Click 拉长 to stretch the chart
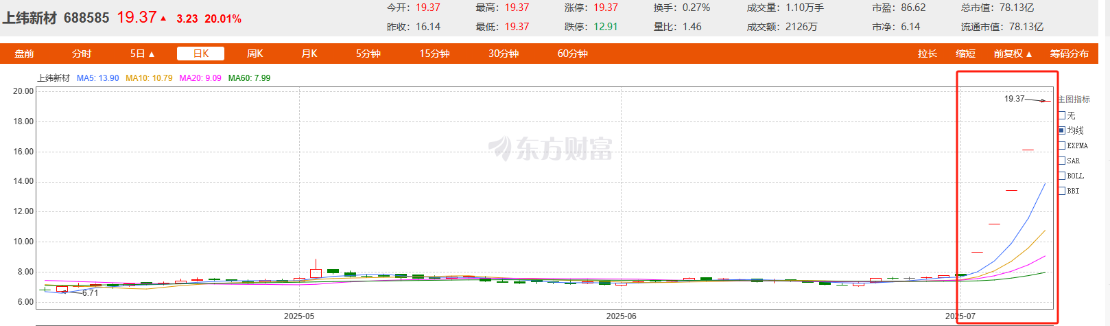 pos(928,54)
